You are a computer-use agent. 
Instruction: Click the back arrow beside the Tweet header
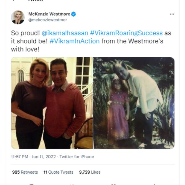16,1
